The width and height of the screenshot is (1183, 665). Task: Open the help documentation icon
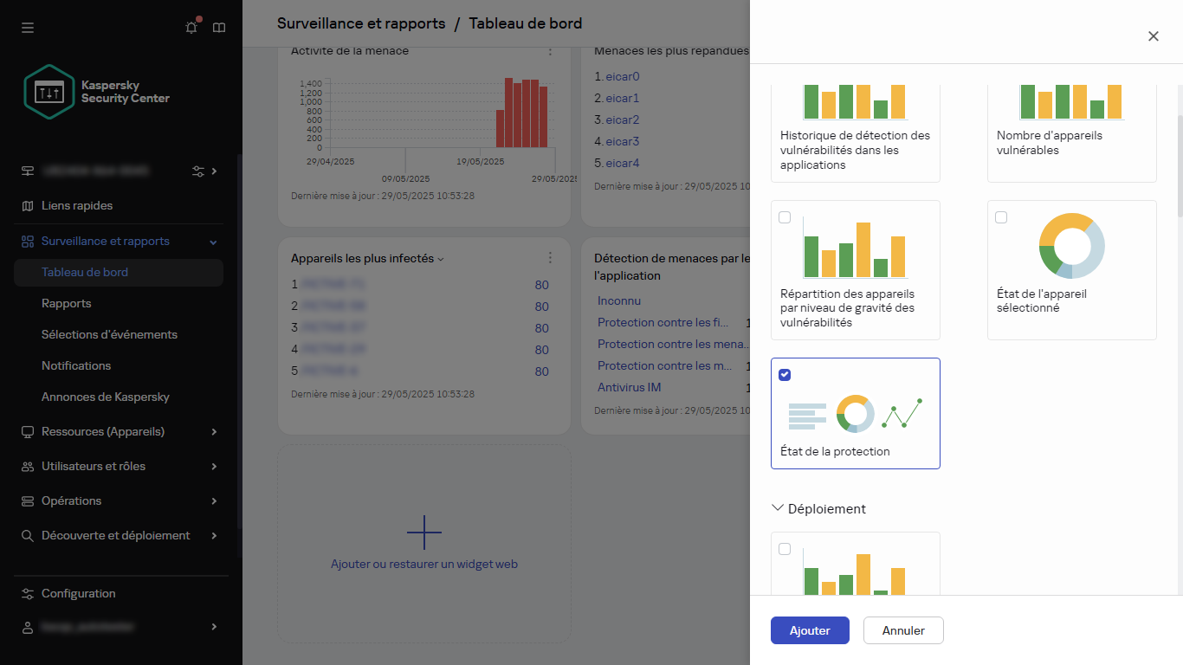tap(218, 27)
